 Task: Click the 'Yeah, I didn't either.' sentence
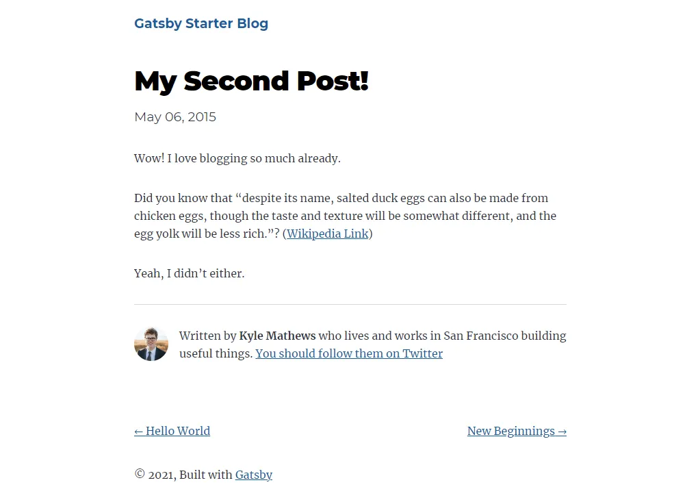(190, 273)
